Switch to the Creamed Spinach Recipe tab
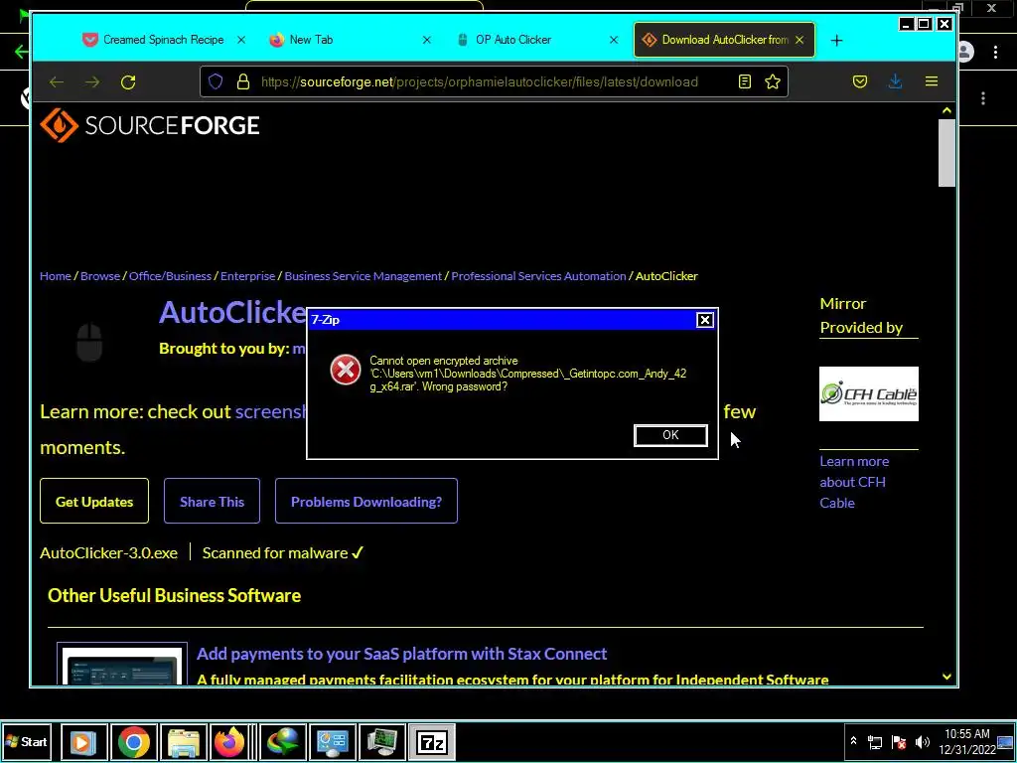 163,40
